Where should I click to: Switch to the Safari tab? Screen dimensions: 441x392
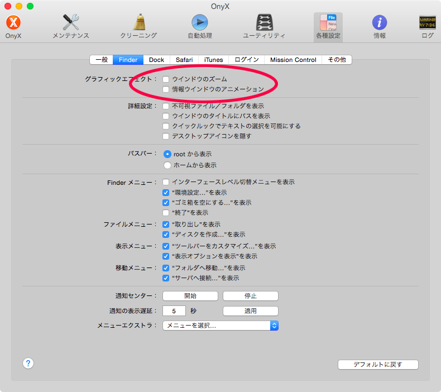coord(184,60)
